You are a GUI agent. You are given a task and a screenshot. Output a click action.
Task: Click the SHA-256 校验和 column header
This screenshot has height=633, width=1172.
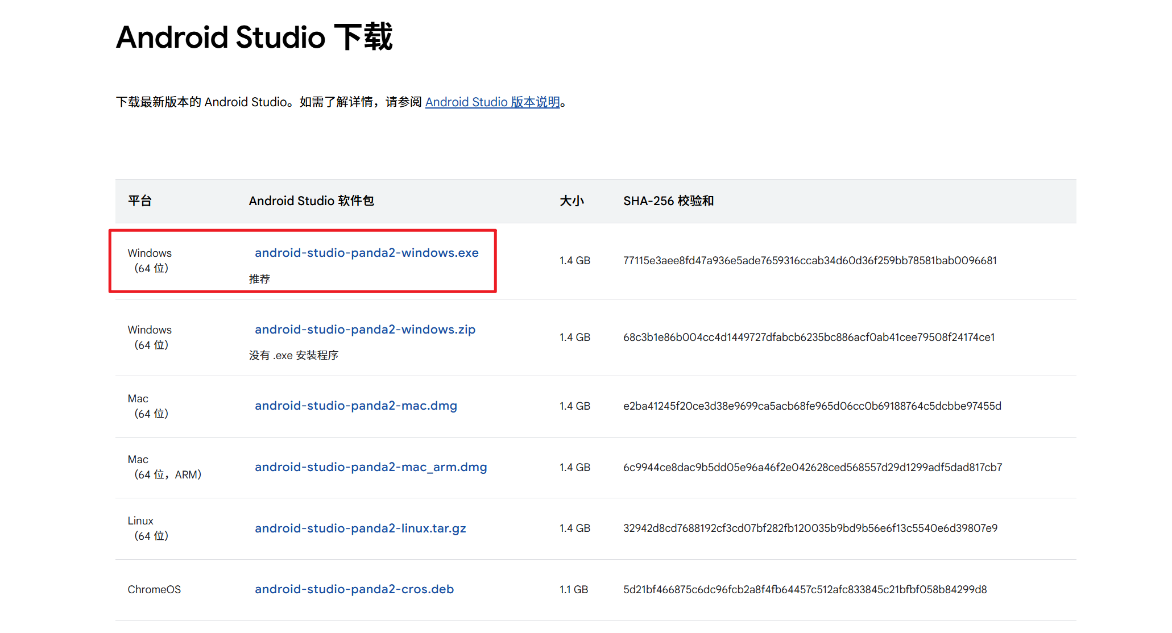tap(668, 201)
